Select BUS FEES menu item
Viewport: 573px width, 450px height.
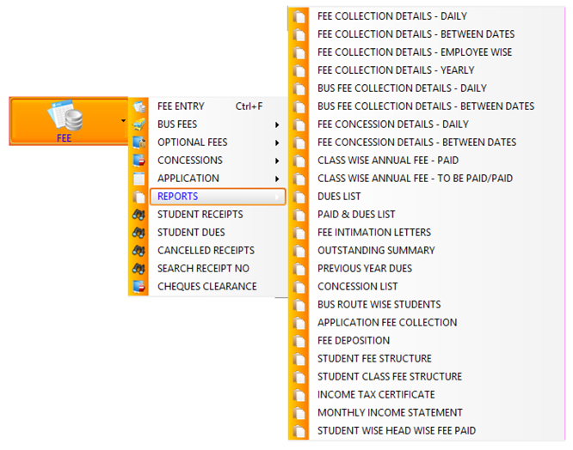218,125
